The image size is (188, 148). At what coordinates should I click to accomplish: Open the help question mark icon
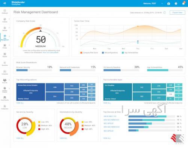tap(176, 3)
